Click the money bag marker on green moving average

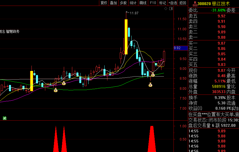coord(56,90)
